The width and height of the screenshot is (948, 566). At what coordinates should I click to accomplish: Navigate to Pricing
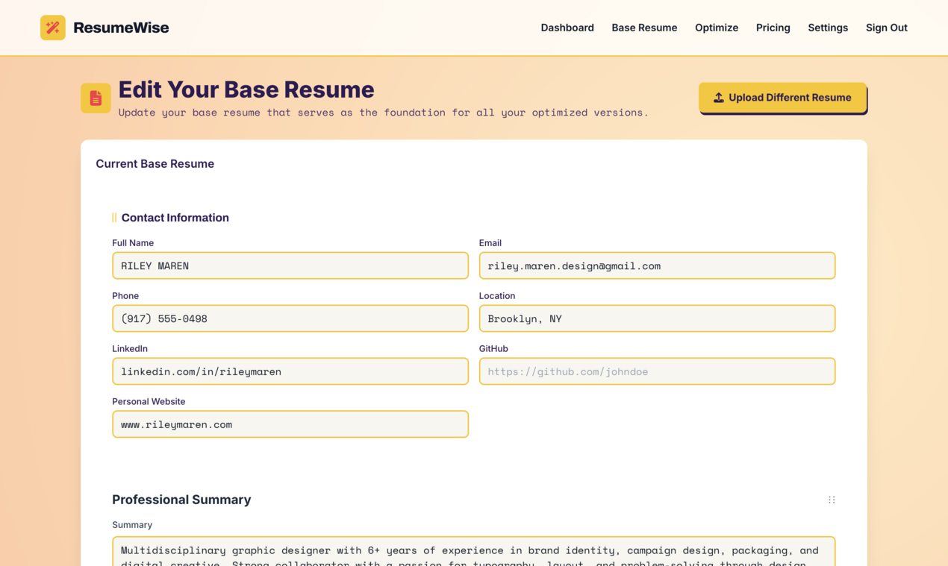click(x=773, y=28)
